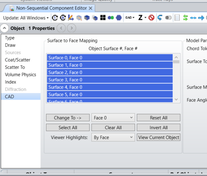207x176 pixels.
Task: Select Surface 2, Face 0 row
Action: pos(110,72)
